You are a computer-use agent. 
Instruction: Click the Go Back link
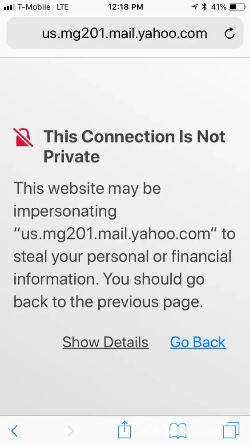198,342
